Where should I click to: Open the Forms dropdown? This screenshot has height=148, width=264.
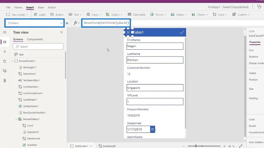coord(158,14)
